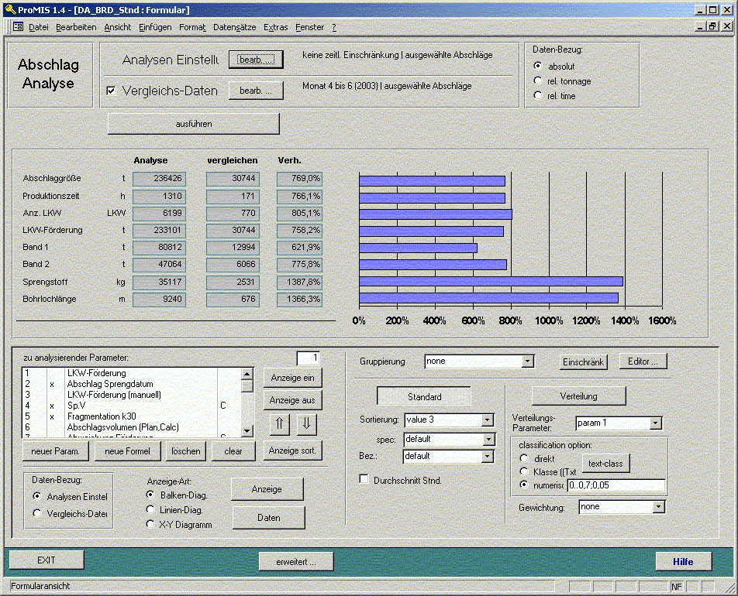Viewport: 738px width, 596px height.
Task: Click the form icon left of Datei menu
Action: pos(18,27)
